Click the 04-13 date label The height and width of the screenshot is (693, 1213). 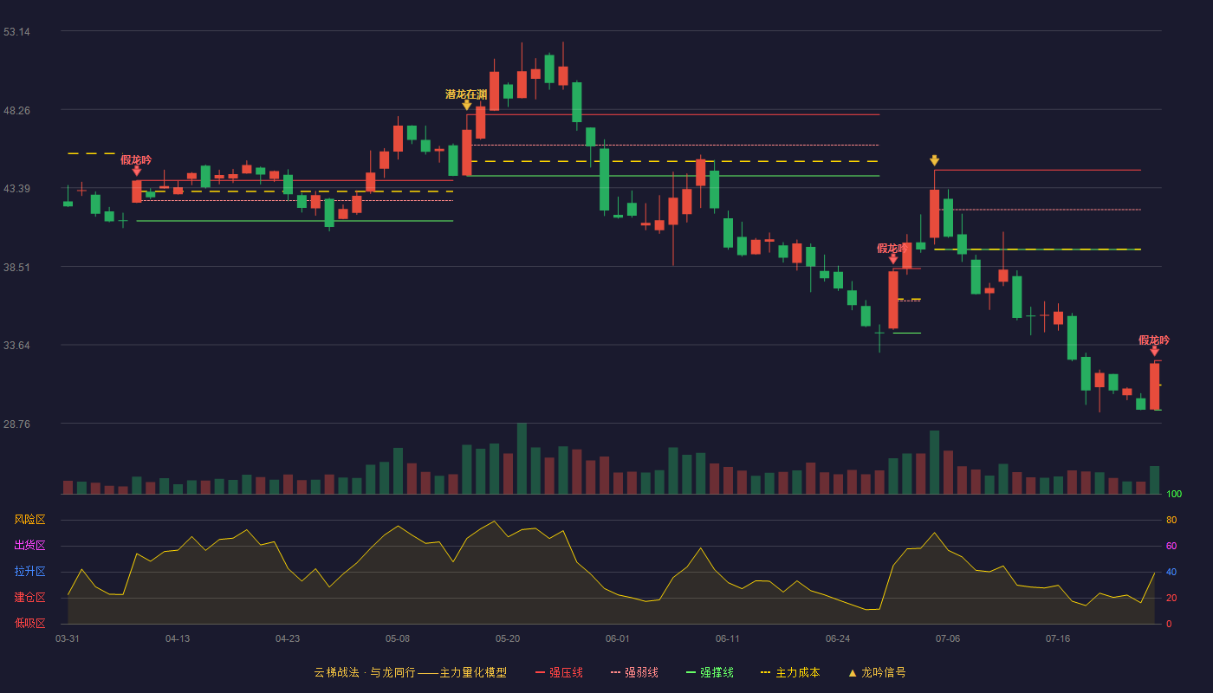(178, 638)
